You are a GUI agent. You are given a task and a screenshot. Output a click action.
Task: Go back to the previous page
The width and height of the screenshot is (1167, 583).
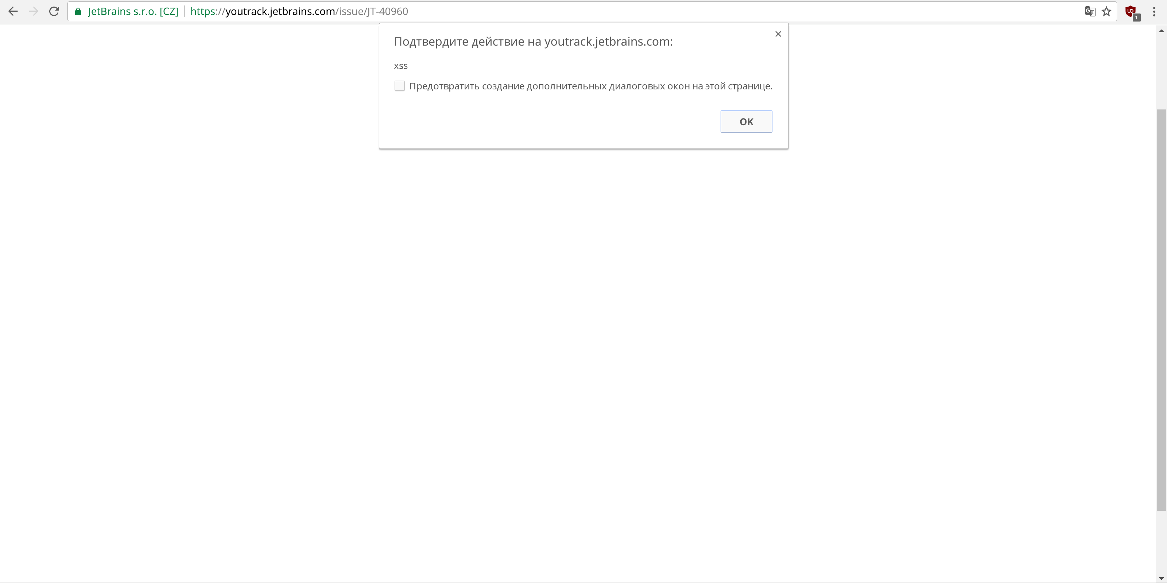[x=13, y=11]
